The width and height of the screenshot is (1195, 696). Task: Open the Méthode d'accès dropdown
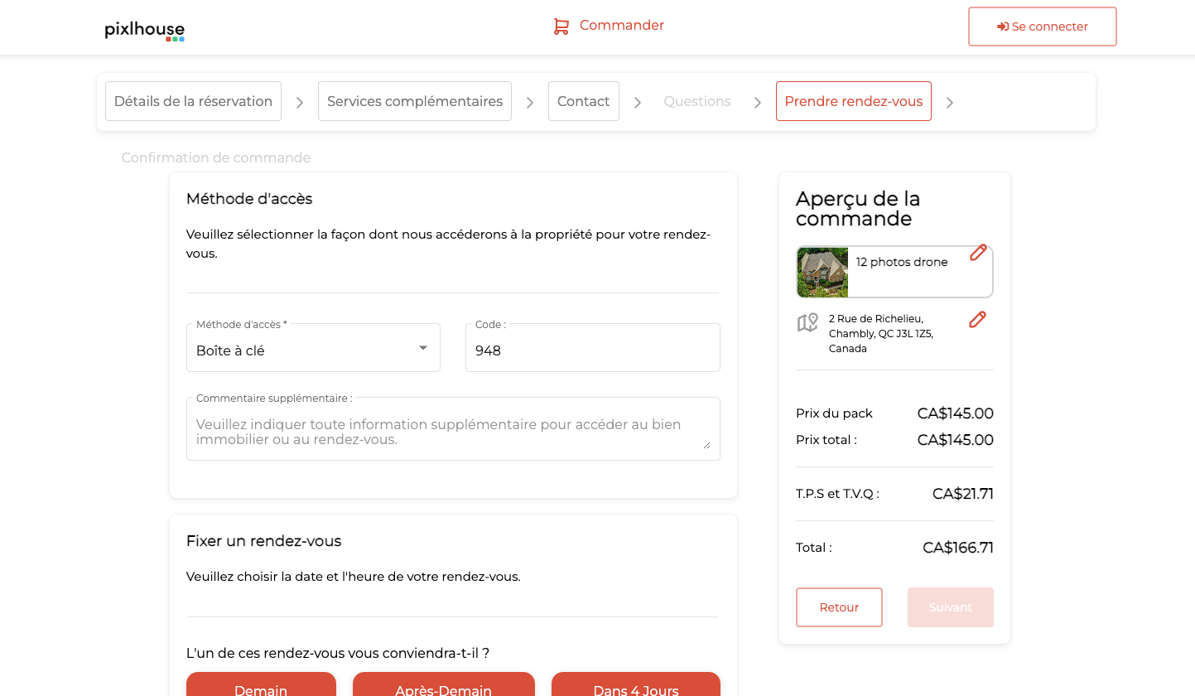(x=313, y=349)
